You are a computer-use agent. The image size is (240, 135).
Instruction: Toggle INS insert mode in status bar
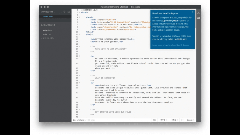154,120
